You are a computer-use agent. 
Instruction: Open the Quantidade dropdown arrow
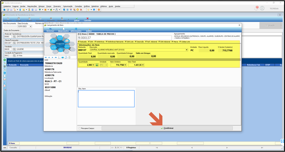[93, 65]
